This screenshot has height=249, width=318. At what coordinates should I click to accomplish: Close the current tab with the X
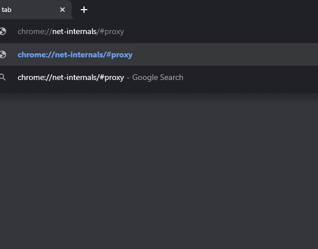(62, 10)
